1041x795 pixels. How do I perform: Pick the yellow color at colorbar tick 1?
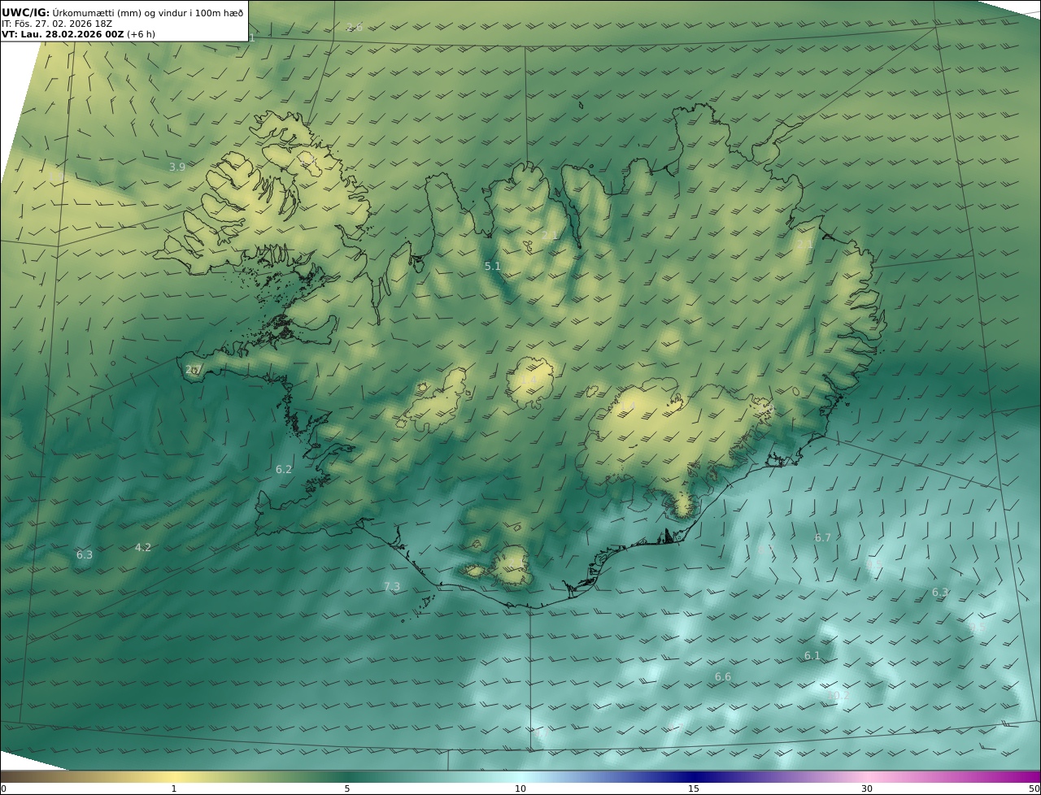(174, 776)
